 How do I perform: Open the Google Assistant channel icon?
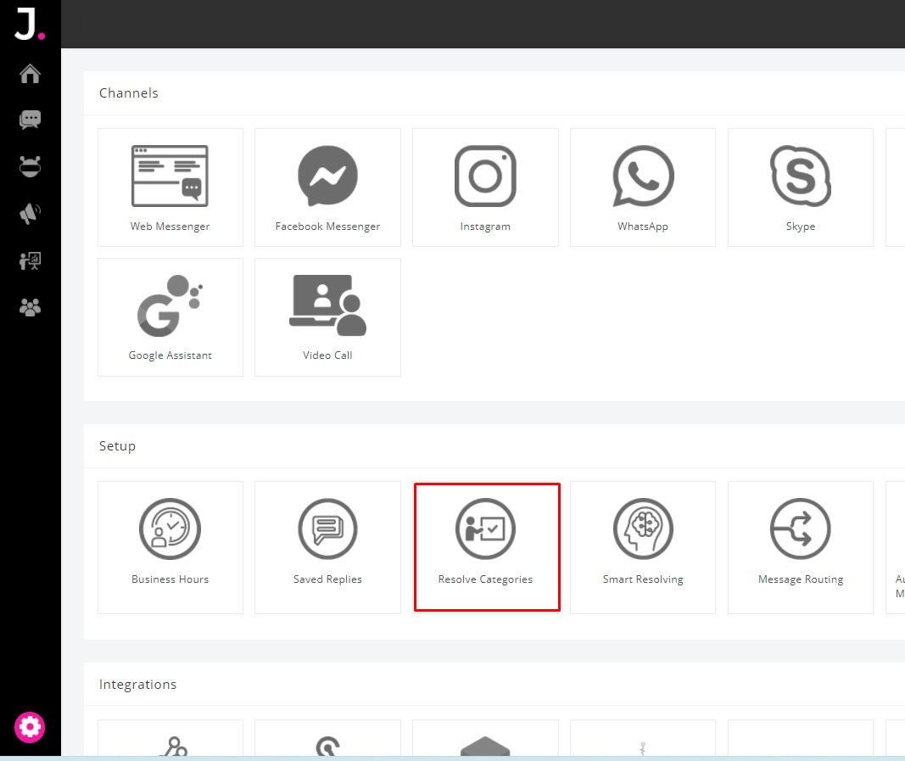click(x=170, y=305)
